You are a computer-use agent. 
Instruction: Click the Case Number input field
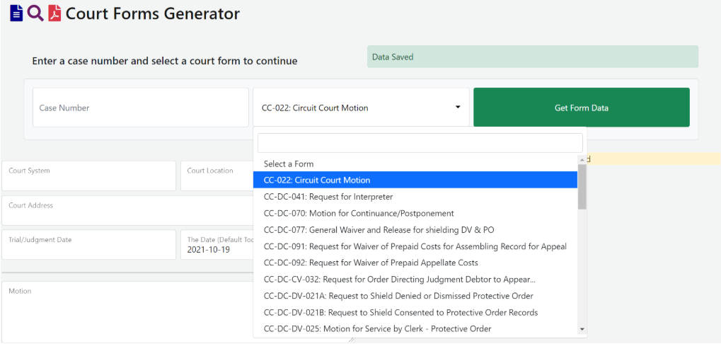(x=140, y=108)
